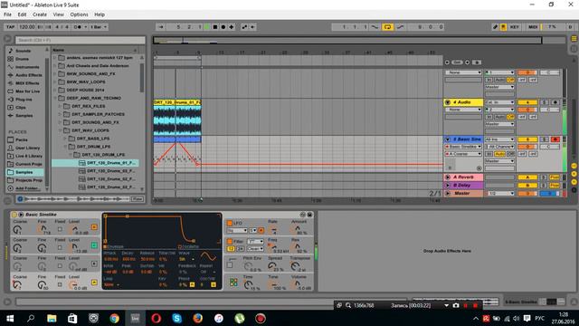Fold the 5 Basic Sine track
Screen dimensions: 579x326
pos(448,139)
